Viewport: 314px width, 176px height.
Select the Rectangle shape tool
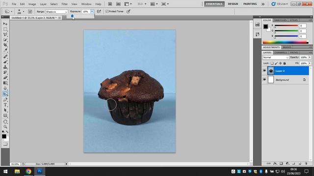click(5, 115)
